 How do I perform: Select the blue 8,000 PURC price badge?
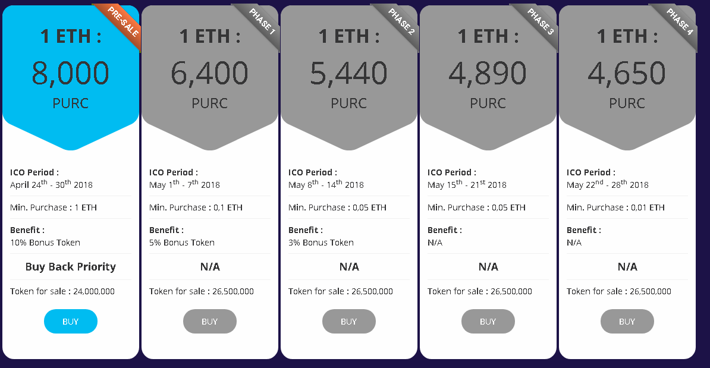tap(71, 78)
